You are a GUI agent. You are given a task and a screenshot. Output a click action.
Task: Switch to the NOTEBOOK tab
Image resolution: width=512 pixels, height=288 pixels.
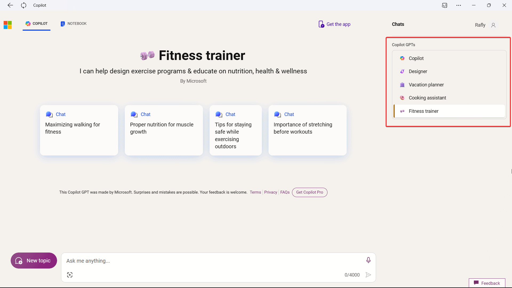point(73,23)
